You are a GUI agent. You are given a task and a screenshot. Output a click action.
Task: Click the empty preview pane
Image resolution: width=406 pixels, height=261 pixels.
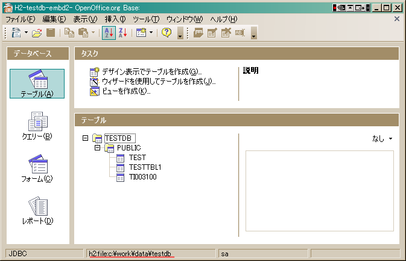[320, 191]
